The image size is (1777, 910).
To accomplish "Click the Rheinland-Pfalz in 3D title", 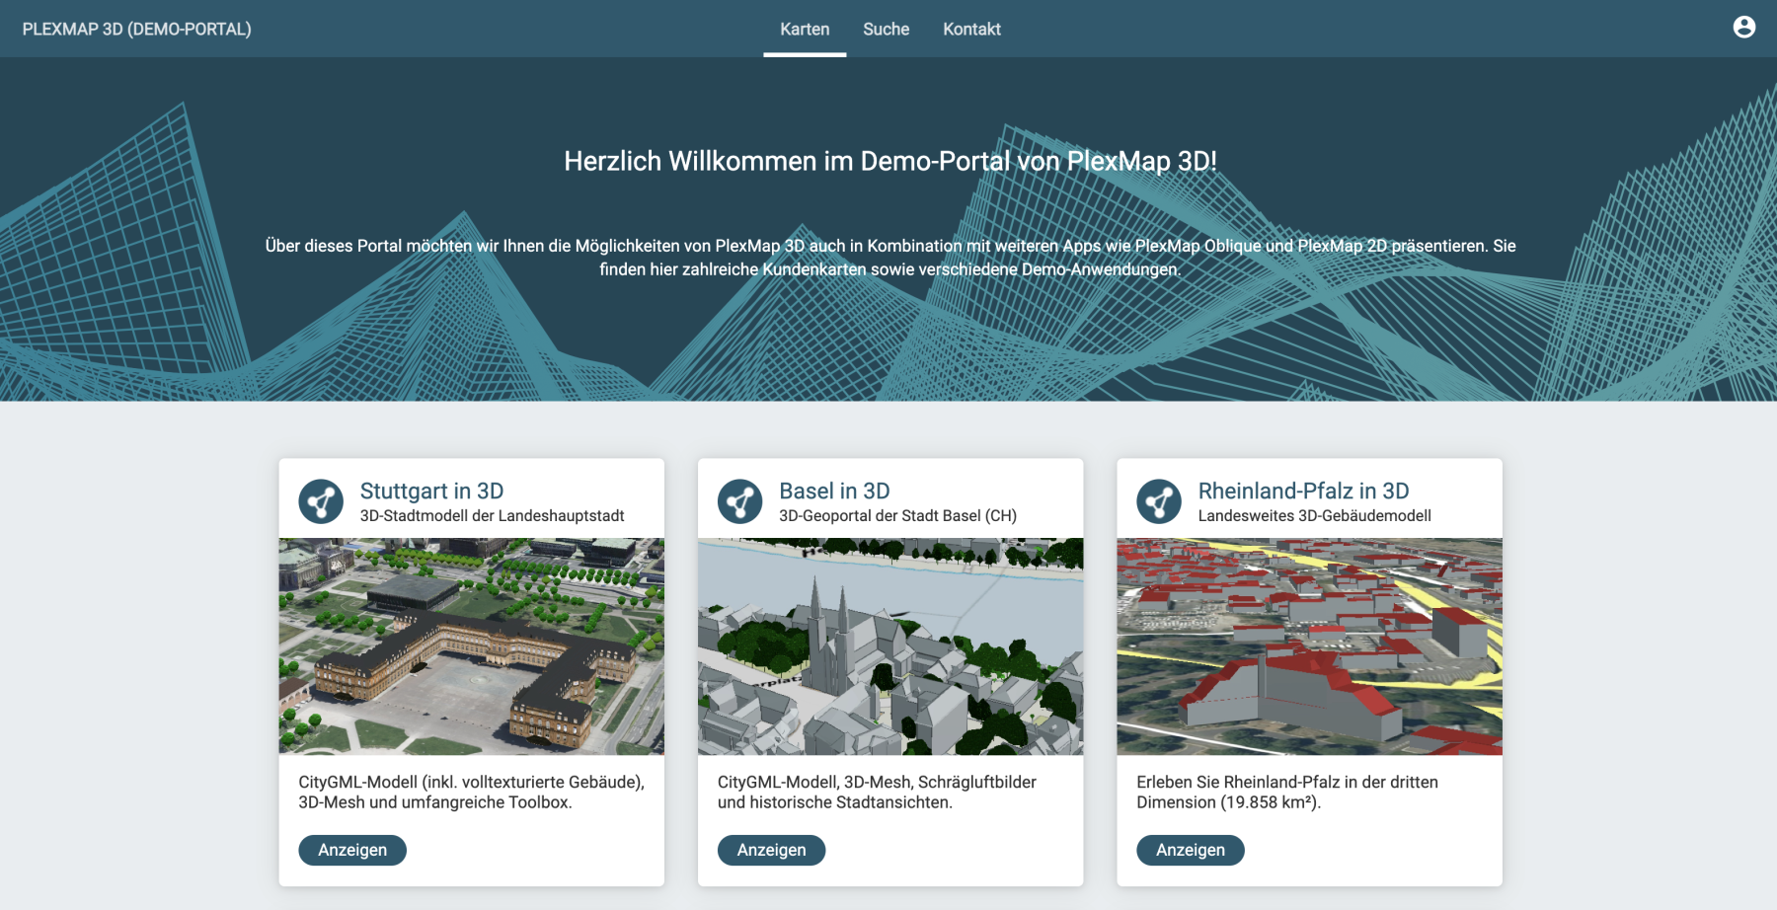I will tap(1303, 491).
